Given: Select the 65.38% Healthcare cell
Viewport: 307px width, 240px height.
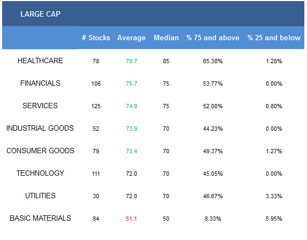Looking at the screenshot, I should (x=213, y=61).
